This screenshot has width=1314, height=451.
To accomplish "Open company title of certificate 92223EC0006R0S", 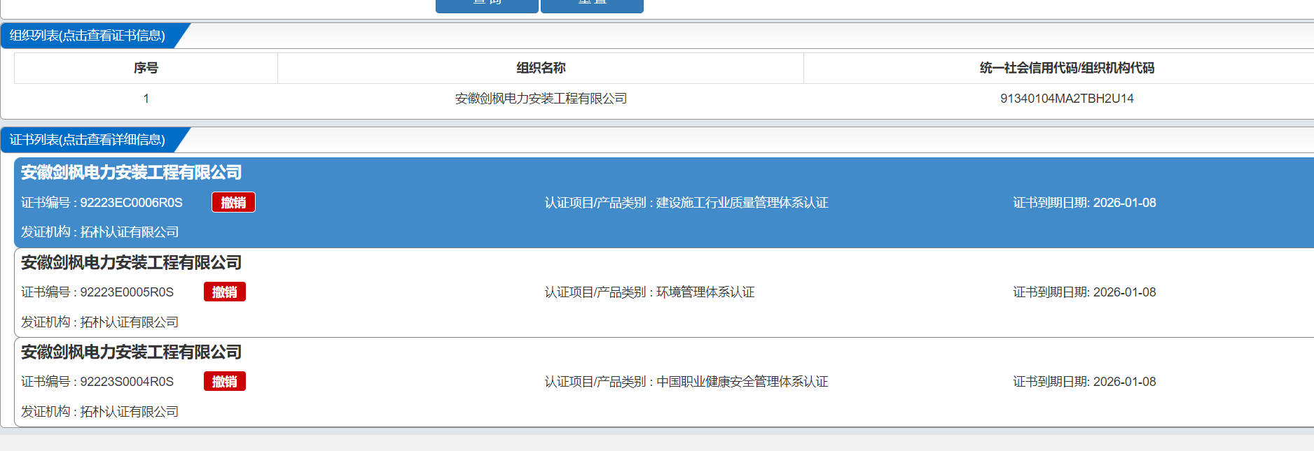I will coord(131,172).
